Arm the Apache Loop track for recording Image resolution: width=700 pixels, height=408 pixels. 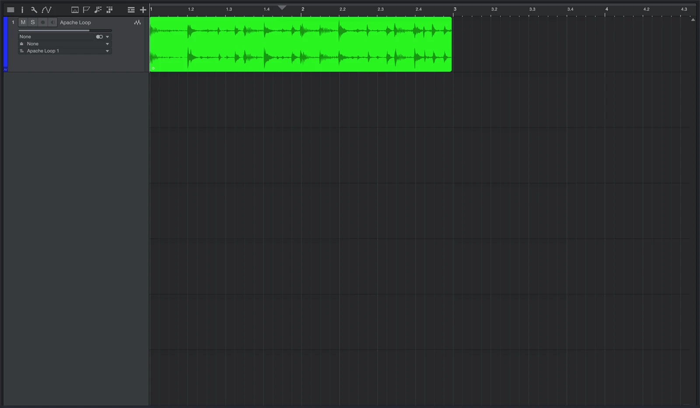[x=42, y=22]
